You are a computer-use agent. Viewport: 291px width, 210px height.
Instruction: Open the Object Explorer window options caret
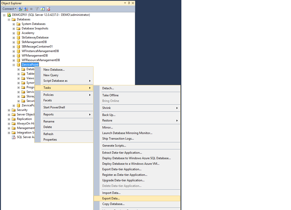125,3
